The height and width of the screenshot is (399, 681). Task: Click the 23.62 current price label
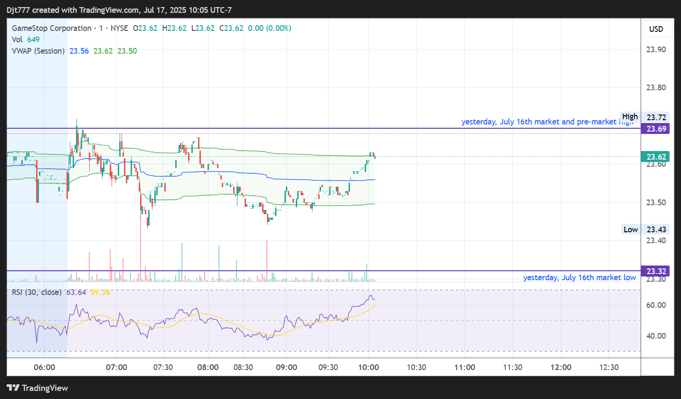click(x=655, y=157)
